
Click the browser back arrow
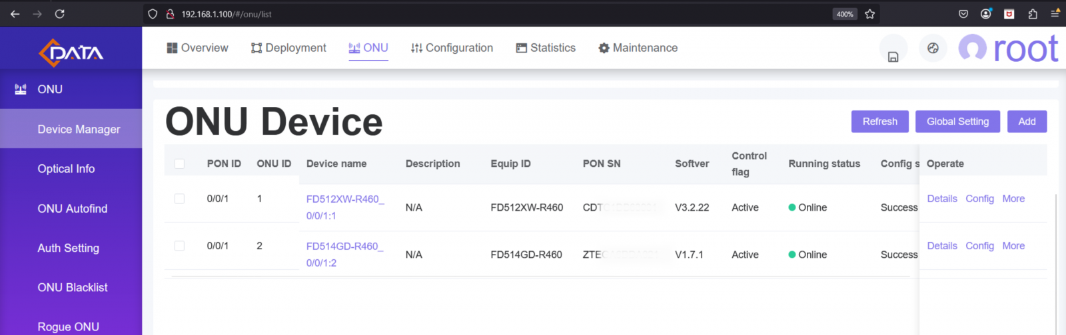pos(15,14)
